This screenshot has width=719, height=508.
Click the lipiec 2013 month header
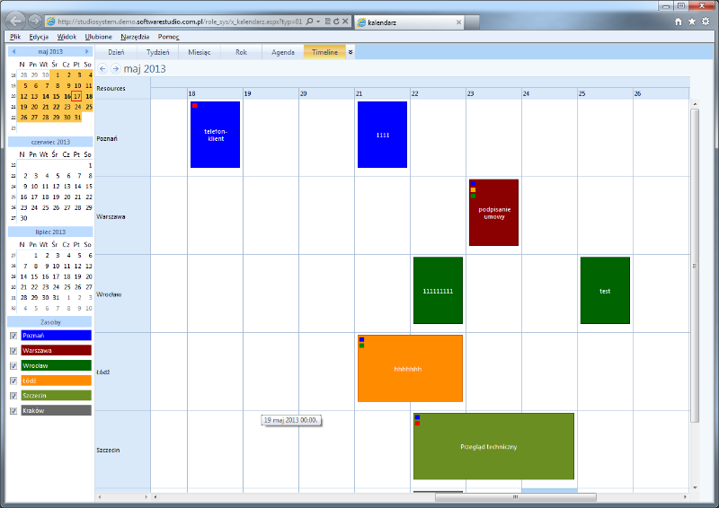click(x=50, y=232)
